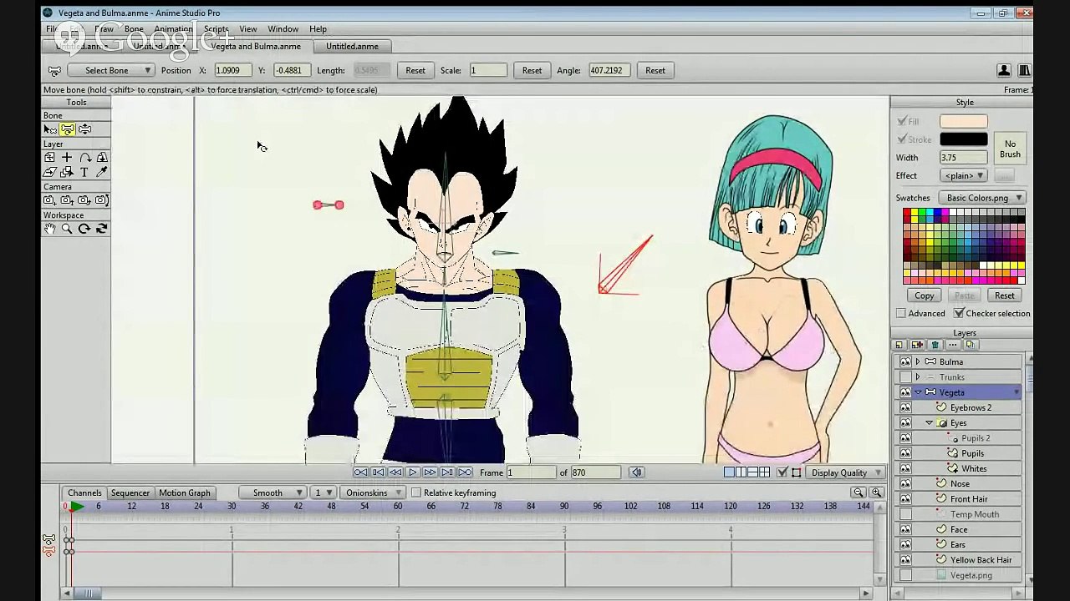Open the Fill color swatch
Screen dimensions: 1070x601
point(964,122)
